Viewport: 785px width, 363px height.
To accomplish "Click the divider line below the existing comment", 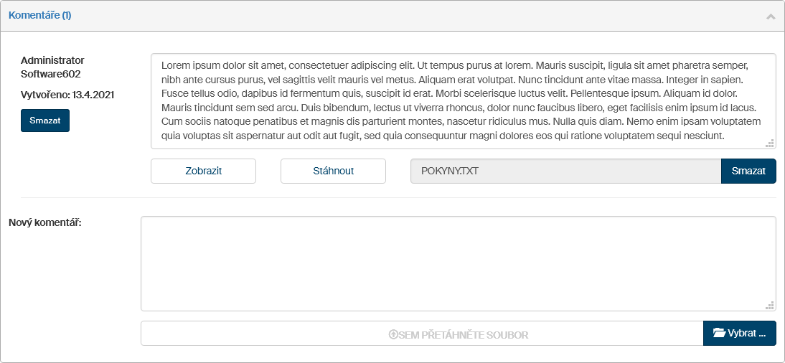I will [x=398, y=197].
